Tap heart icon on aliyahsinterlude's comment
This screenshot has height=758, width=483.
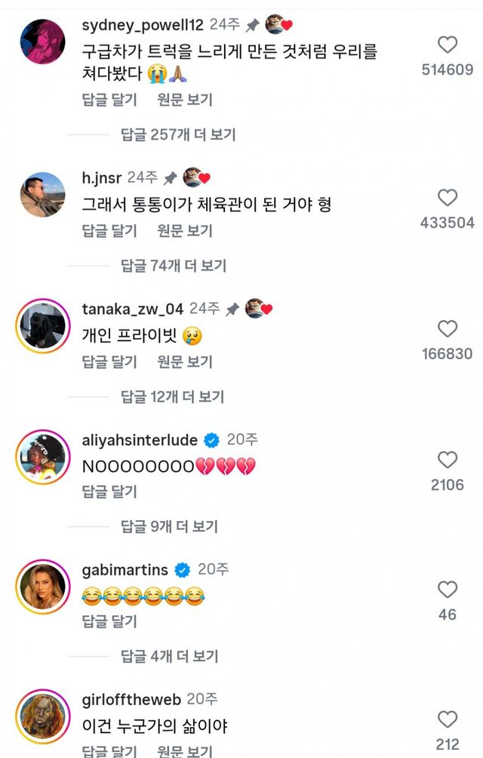pos(448,460)
